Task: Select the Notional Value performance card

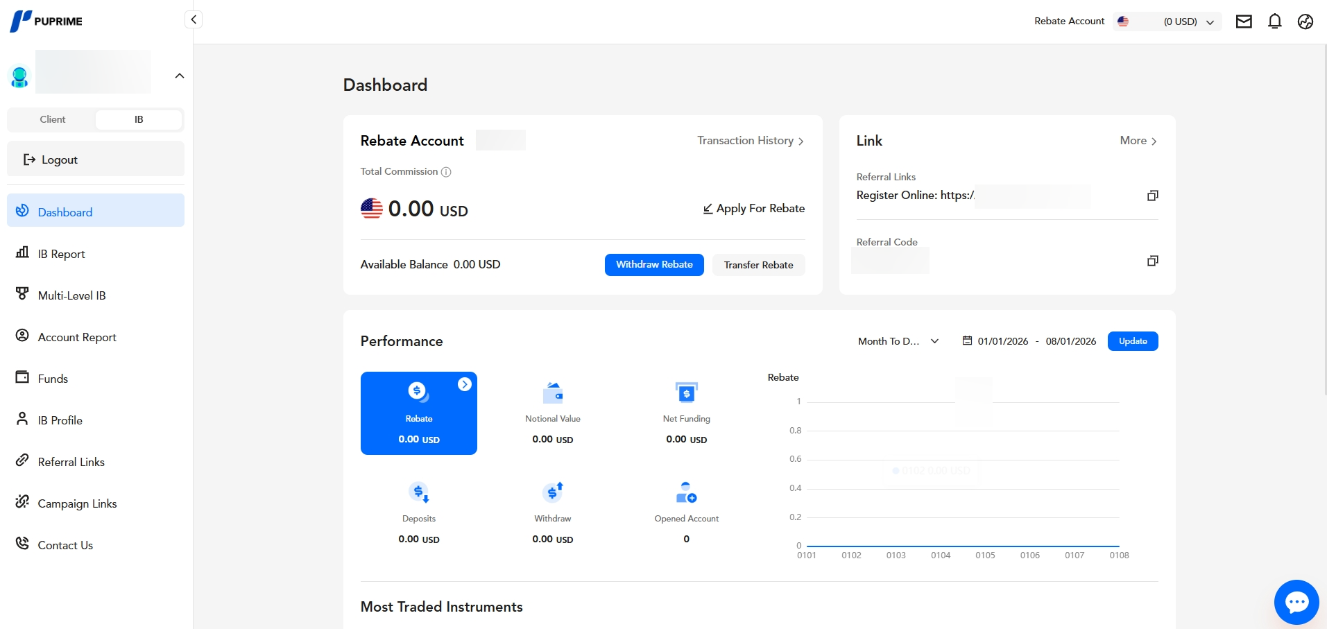Action: click(552, 413)
